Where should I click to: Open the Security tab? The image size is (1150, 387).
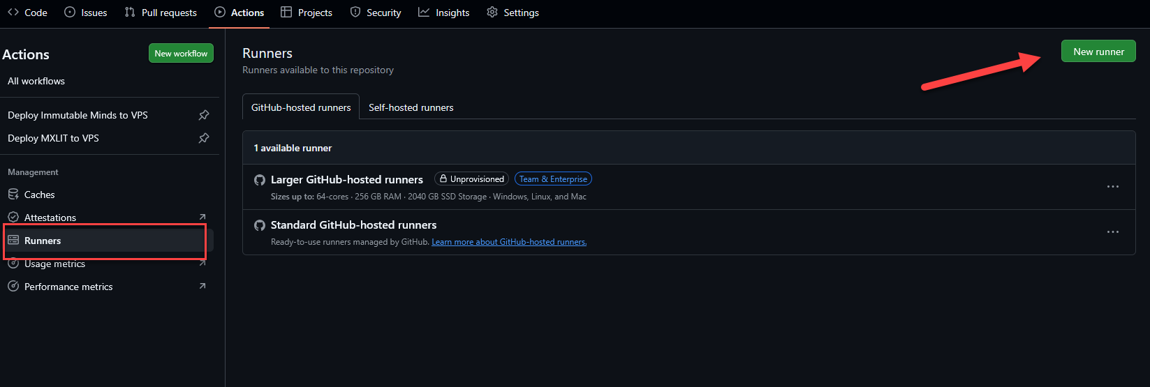tap(376, 13)
